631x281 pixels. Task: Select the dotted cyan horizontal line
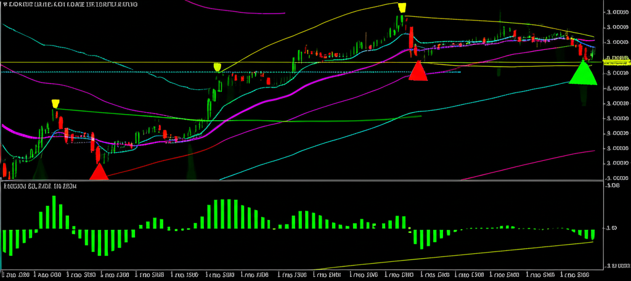click(x=123, y=72)
